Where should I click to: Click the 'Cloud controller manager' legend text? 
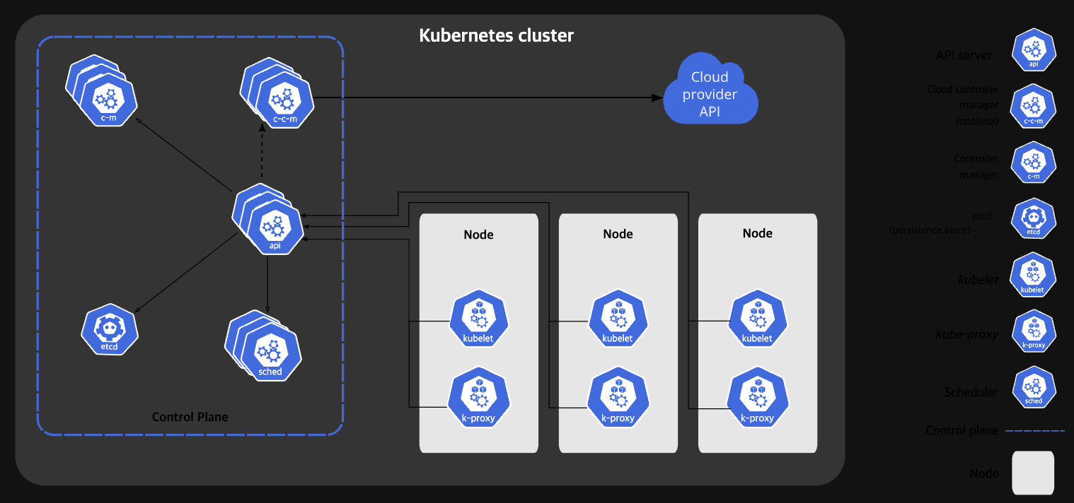click(x=963, y=97)
